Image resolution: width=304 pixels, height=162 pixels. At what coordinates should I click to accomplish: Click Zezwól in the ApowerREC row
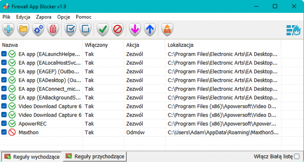134,124
